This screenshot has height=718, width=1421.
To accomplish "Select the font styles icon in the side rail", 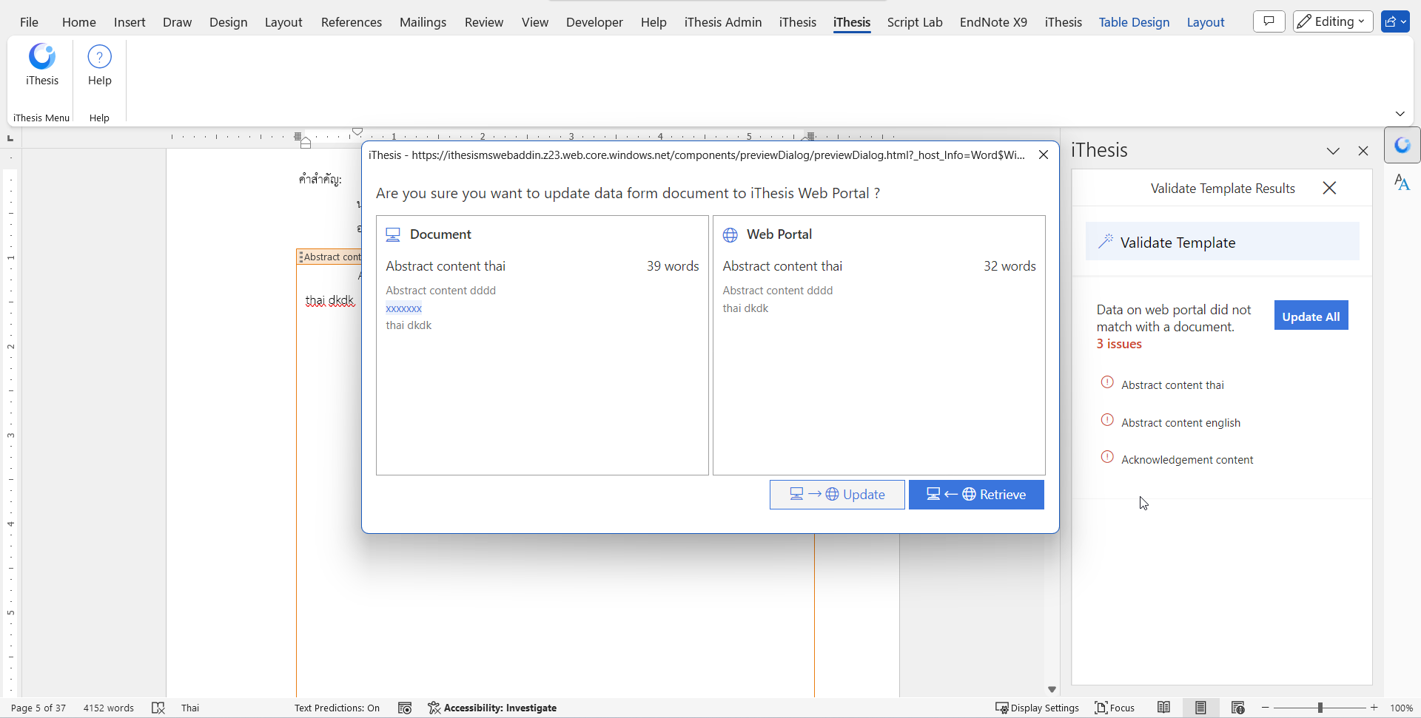I will (x=1402, y=182).
